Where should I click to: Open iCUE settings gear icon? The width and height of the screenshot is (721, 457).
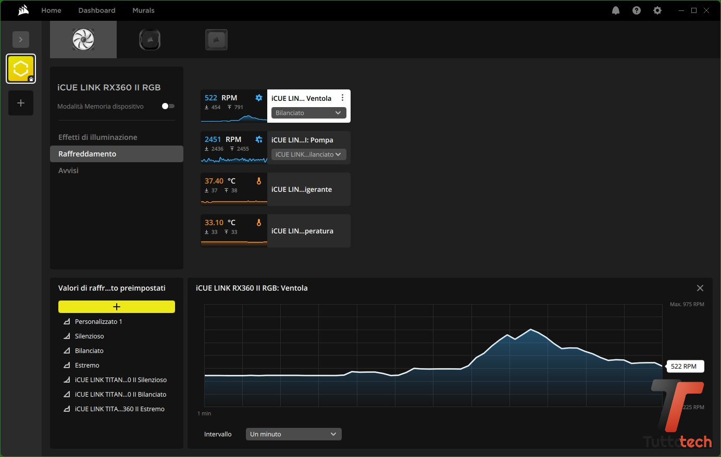657,10
